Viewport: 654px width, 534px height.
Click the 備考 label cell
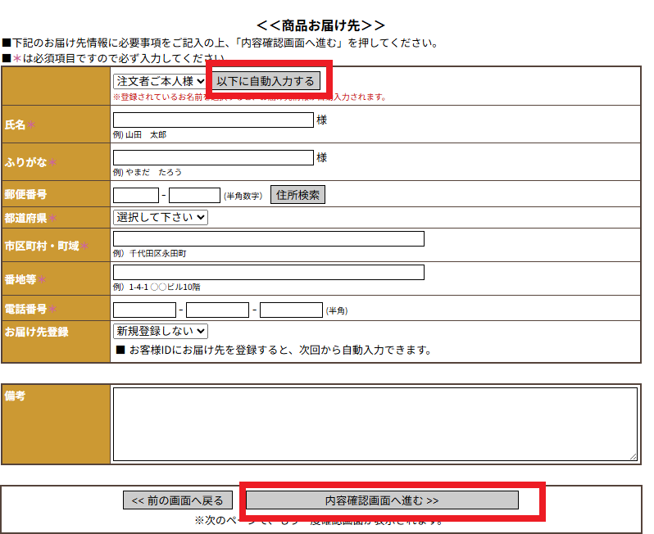click(56, 423)
